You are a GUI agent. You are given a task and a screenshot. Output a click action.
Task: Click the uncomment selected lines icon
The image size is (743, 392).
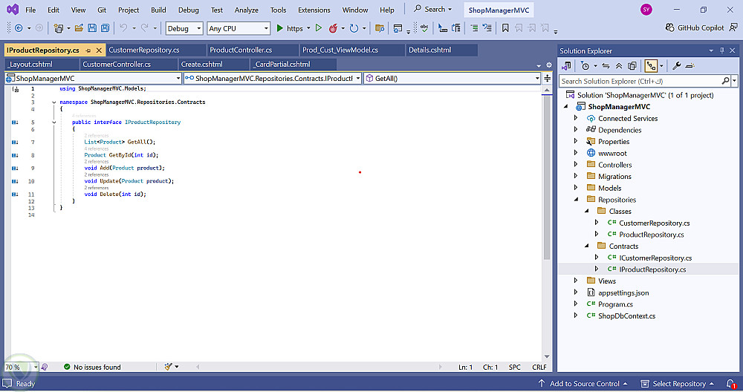[487, 28]
